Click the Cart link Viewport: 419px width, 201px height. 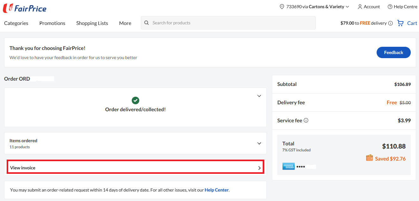click(412, 23)
